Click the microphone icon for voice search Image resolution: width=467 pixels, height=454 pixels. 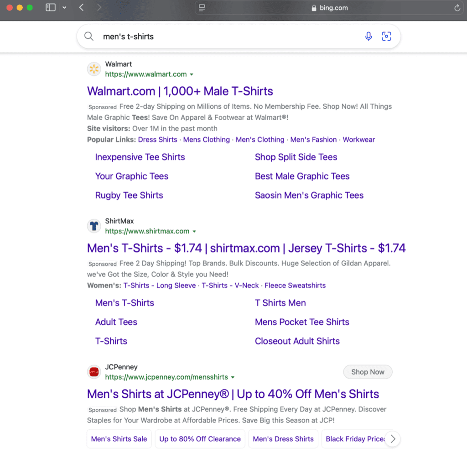(x=368, y=36)
